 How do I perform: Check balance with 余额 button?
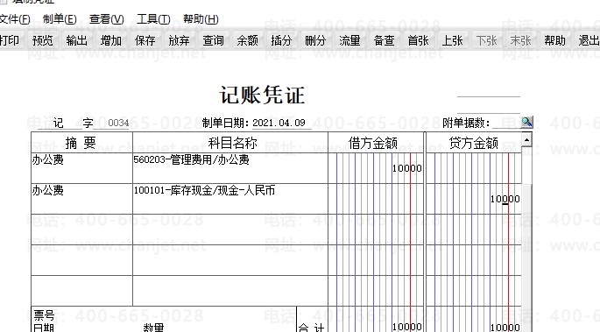(x=247, y=40)
